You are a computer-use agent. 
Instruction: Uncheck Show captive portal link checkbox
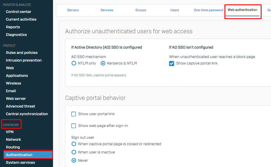pyautogui.click(x=172, y=64)
